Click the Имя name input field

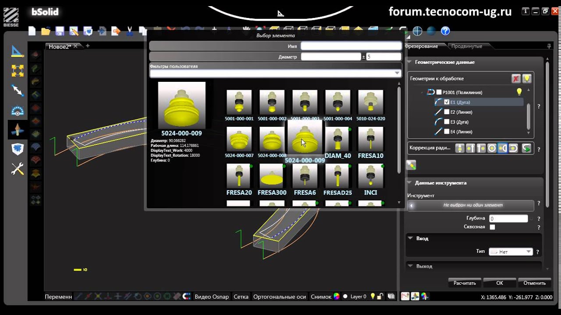click(351, 46)
